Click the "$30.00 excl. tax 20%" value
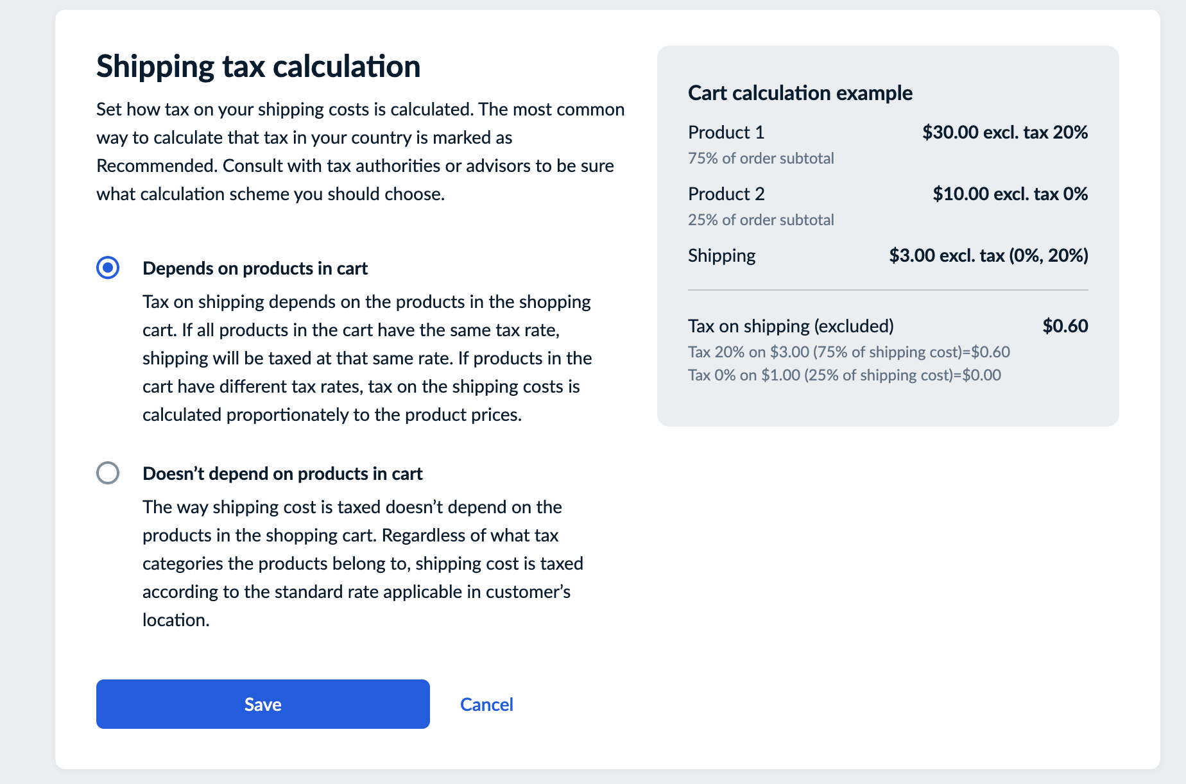 pyautogui.click(x=1005, y=132)
